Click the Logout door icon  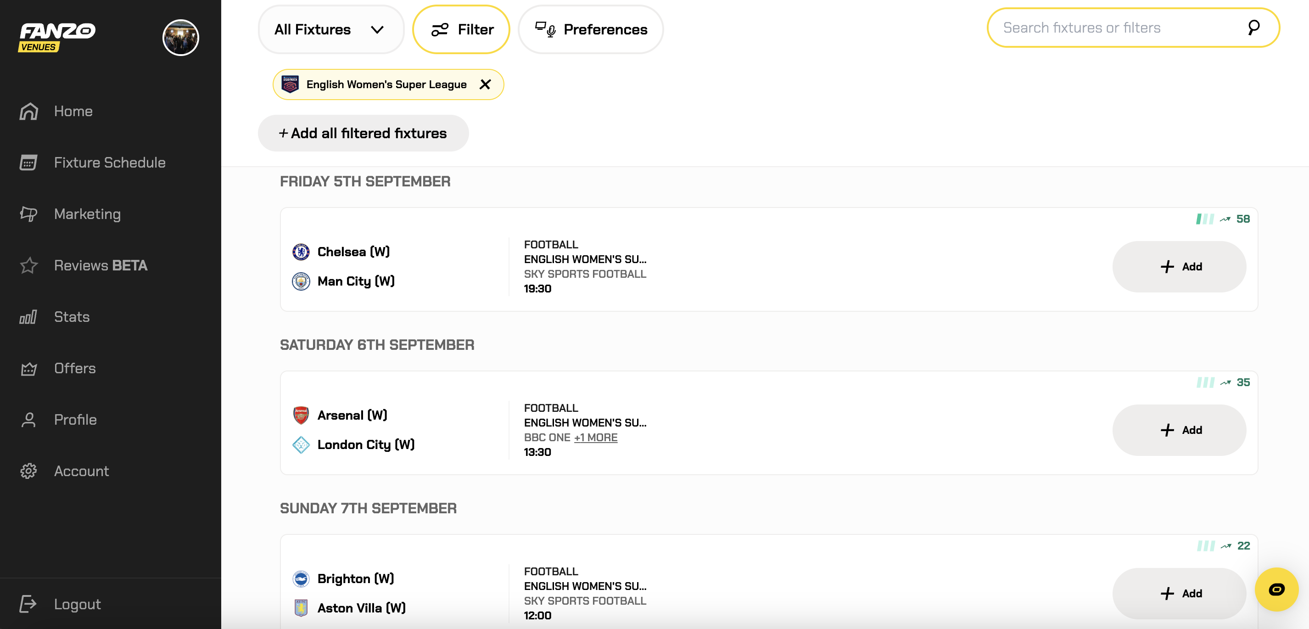tap(28, 604)
